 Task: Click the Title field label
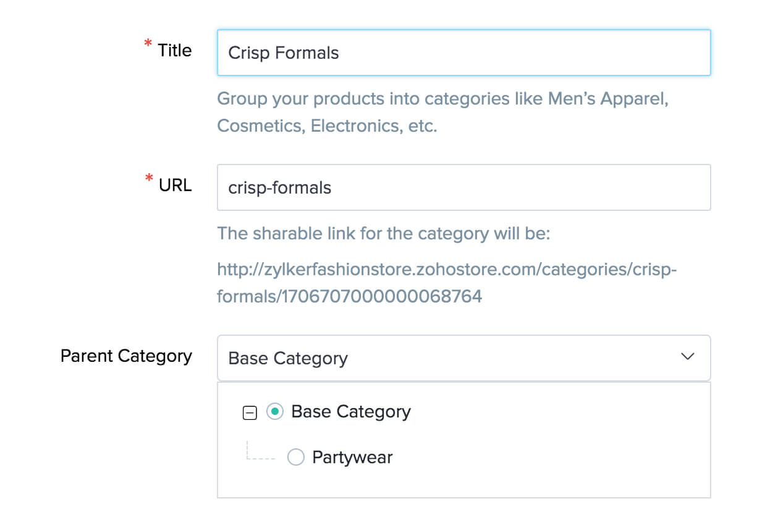click(x=174, y=51)
